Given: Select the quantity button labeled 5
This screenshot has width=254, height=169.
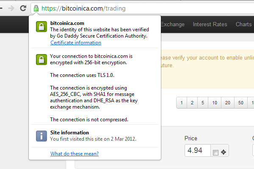Looking at the screenshot, I should 203,103.
